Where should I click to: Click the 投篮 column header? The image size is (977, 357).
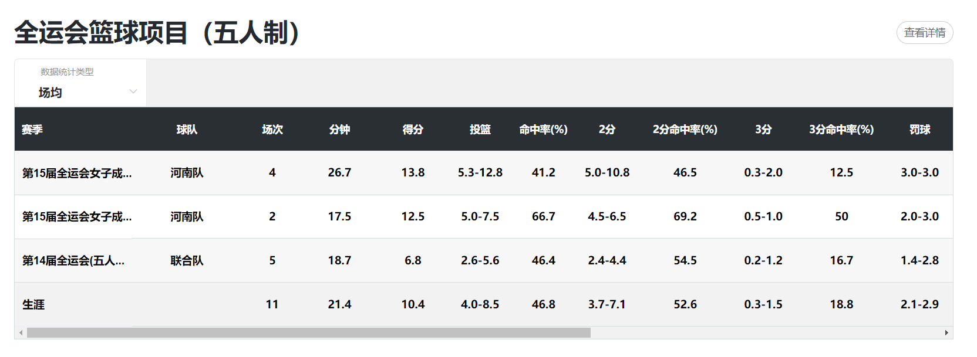(480, 130)
